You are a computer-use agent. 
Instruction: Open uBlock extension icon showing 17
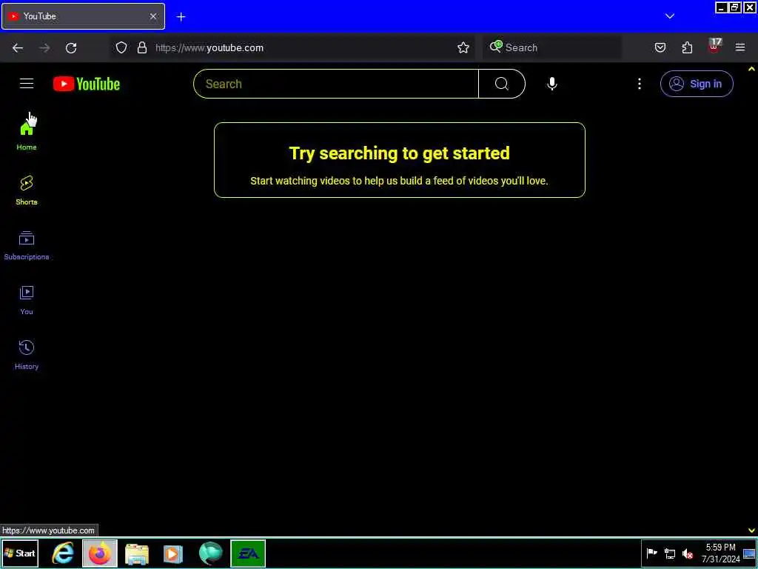(714, 47)
